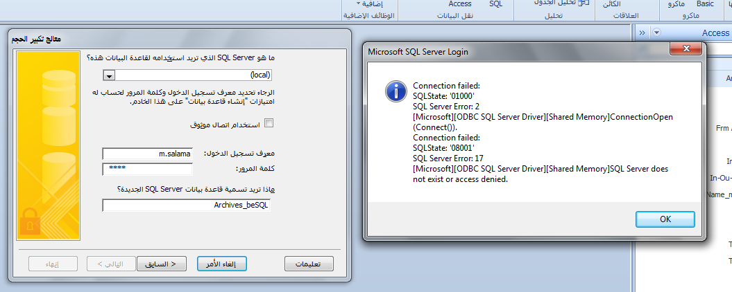Click OK in the SQL Server Login dialog
The image size is (732, 292).
(665, 219)
